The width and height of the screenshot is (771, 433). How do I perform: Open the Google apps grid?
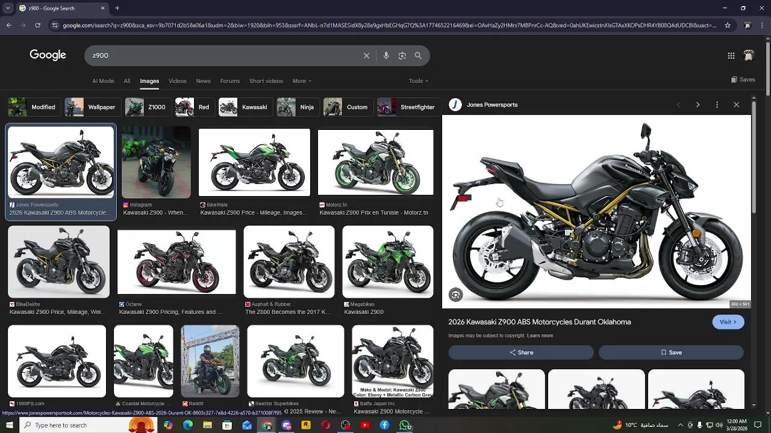(731, 55)
